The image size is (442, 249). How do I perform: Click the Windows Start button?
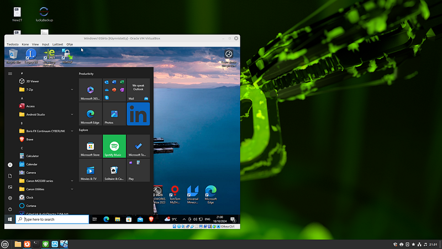(x=10, y=219)
